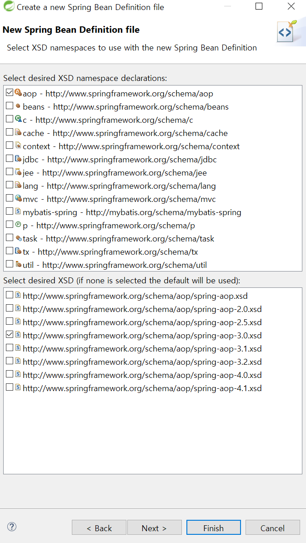The width and height of the screenshot is (306, 543).
Task: Check the spring-aop-4.1.xsd checkbox
Action: coord(10,387)
